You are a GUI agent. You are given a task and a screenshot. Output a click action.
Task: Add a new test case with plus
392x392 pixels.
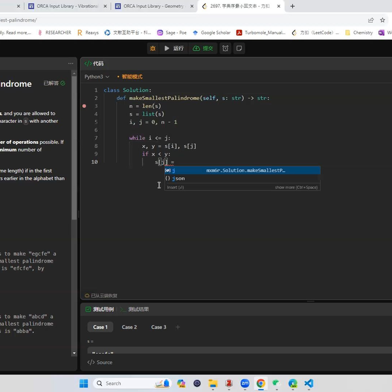(x=178, y=327)
